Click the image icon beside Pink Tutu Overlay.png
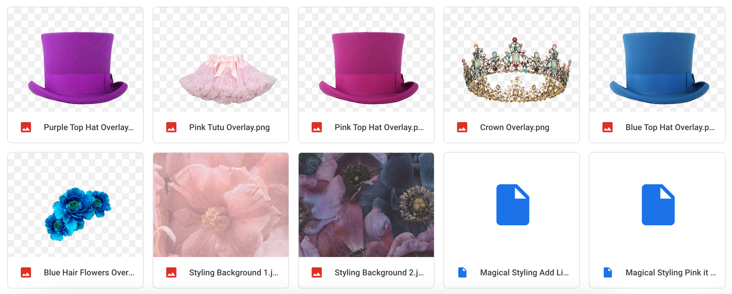 tap(172, 127)
